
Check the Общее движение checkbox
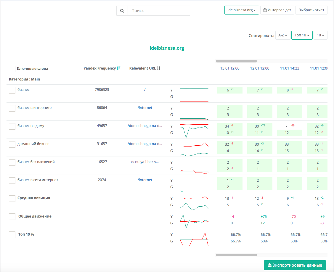[12, 217]
